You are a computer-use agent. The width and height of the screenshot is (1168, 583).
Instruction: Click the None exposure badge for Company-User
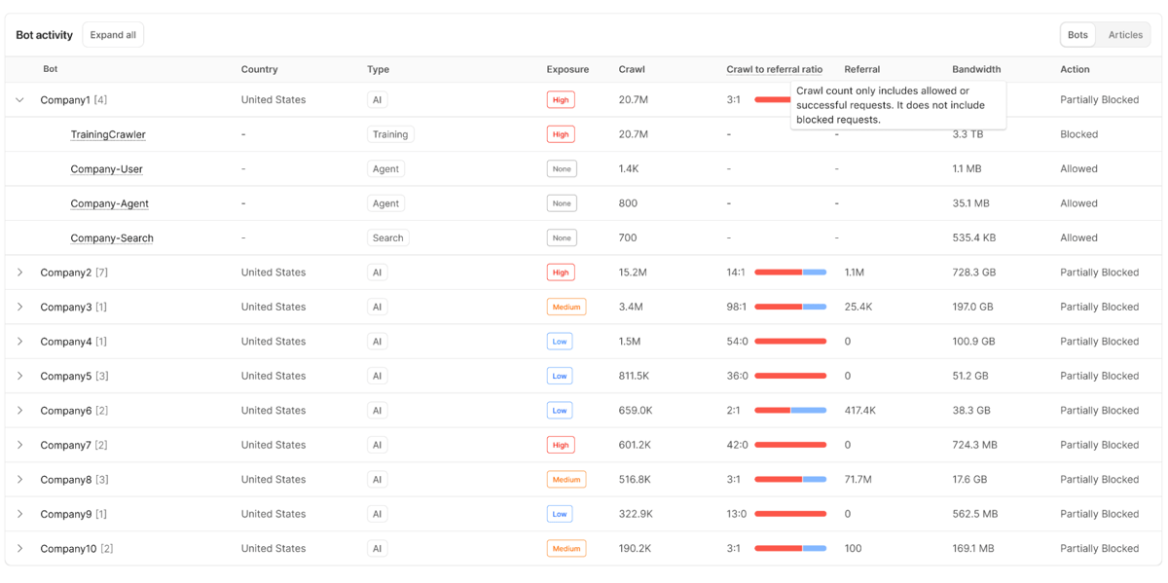562,169
